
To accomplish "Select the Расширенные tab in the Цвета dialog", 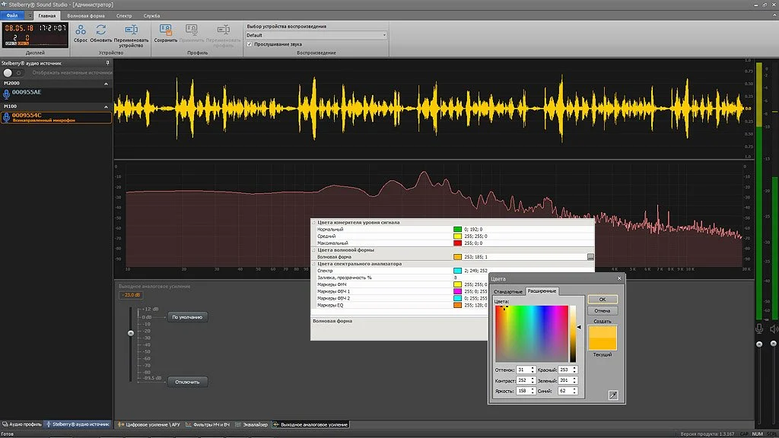I will [x=542, y=291].
